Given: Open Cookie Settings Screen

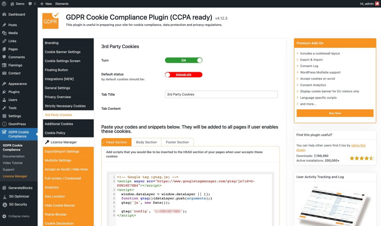Looking at the screenshot, I should coord(68,61).
